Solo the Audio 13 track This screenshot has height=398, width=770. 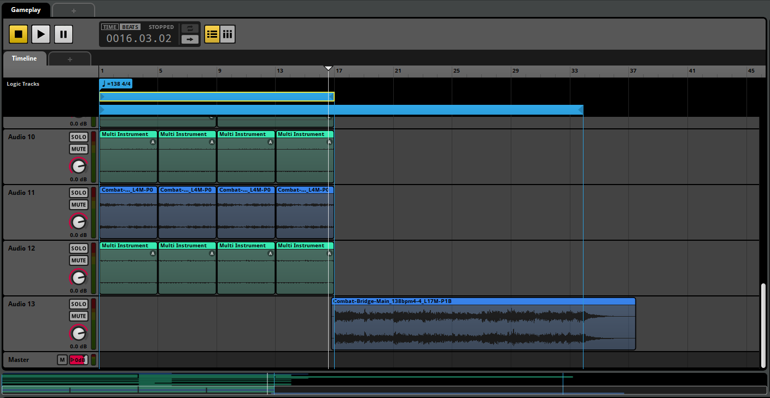pos(79,304)
